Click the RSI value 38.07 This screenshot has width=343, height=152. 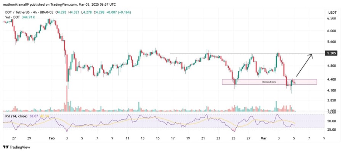[x=33, y=116]
